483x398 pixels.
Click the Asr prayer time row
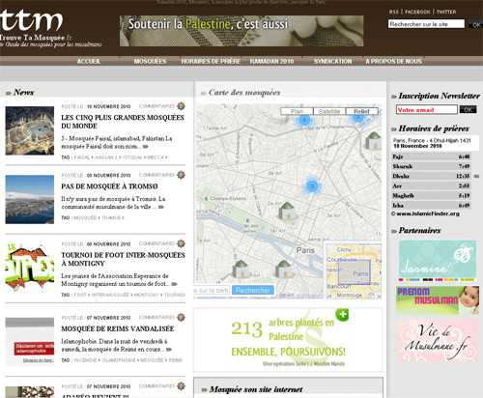click(432, 185)
